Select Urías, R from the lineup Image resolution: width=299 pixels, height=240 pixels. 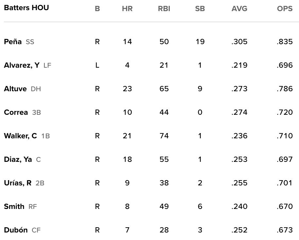tap(18, 183)
